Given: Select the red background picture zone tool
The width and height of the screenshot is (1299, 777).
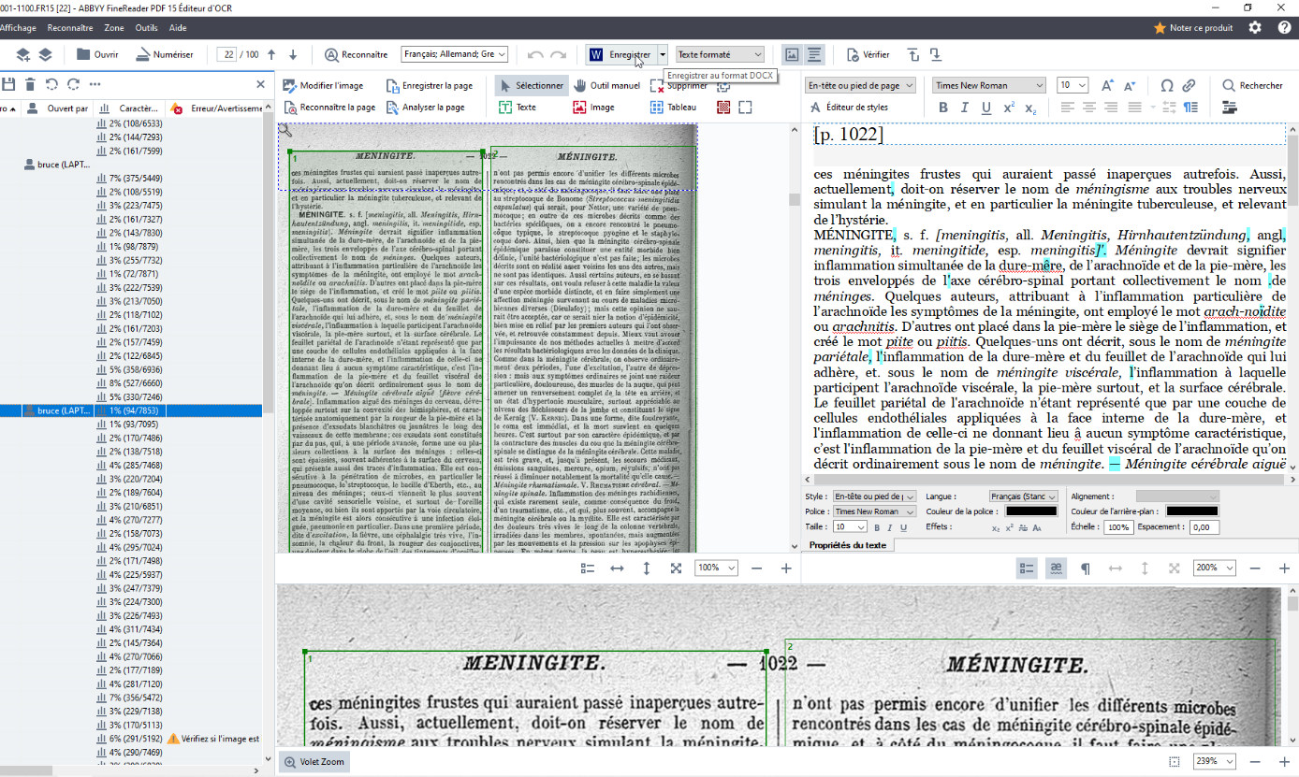Looking at the screenshot, I should (x=723, y=107).
